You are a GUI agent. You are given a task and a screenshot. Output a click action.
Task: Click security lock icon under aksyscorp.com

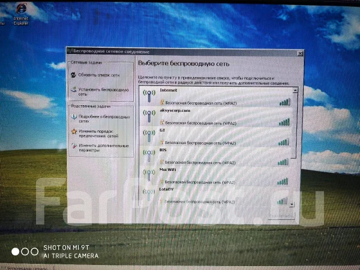[x=162, y=123]
